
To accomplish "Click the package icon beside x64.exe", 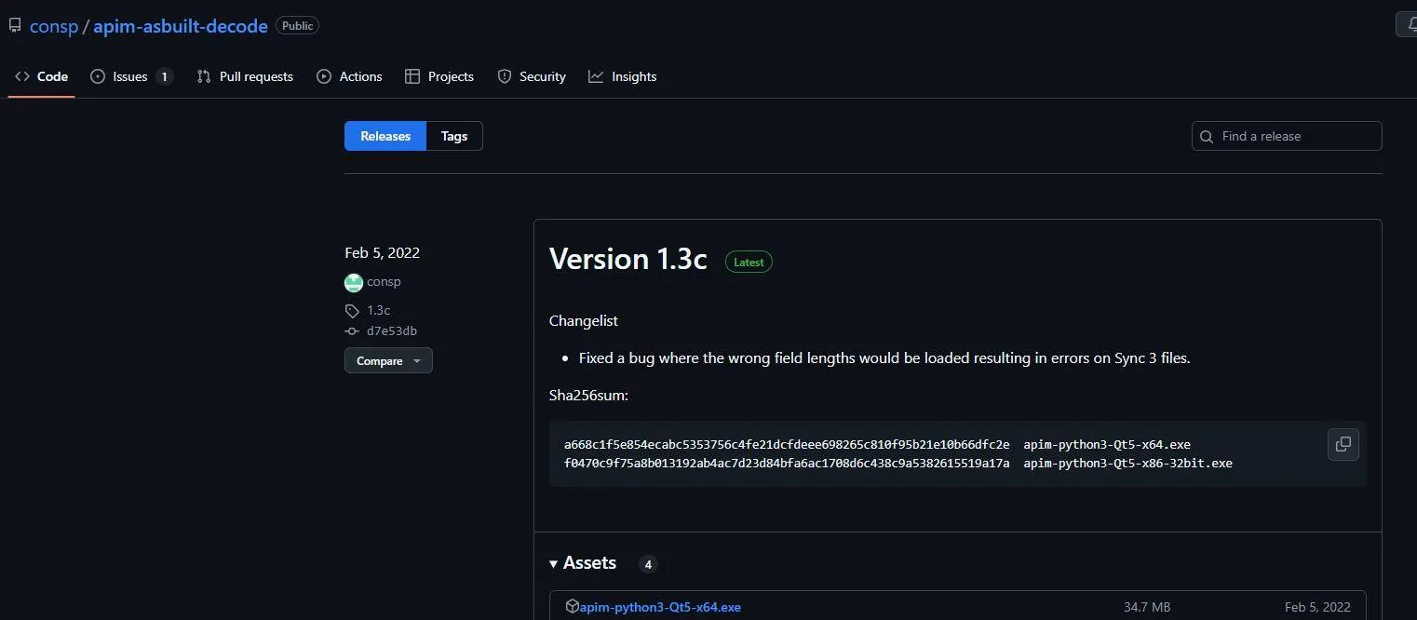I will pos(573,607).
